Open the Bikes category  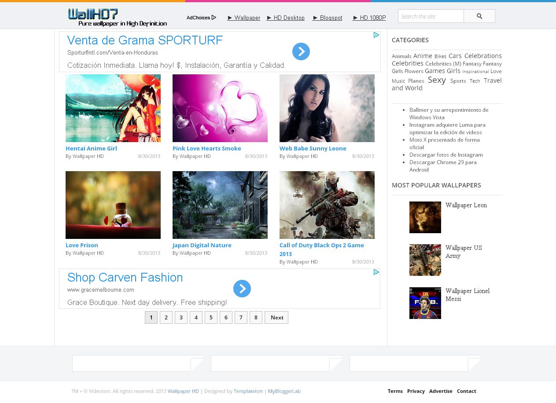coord(440,56)
